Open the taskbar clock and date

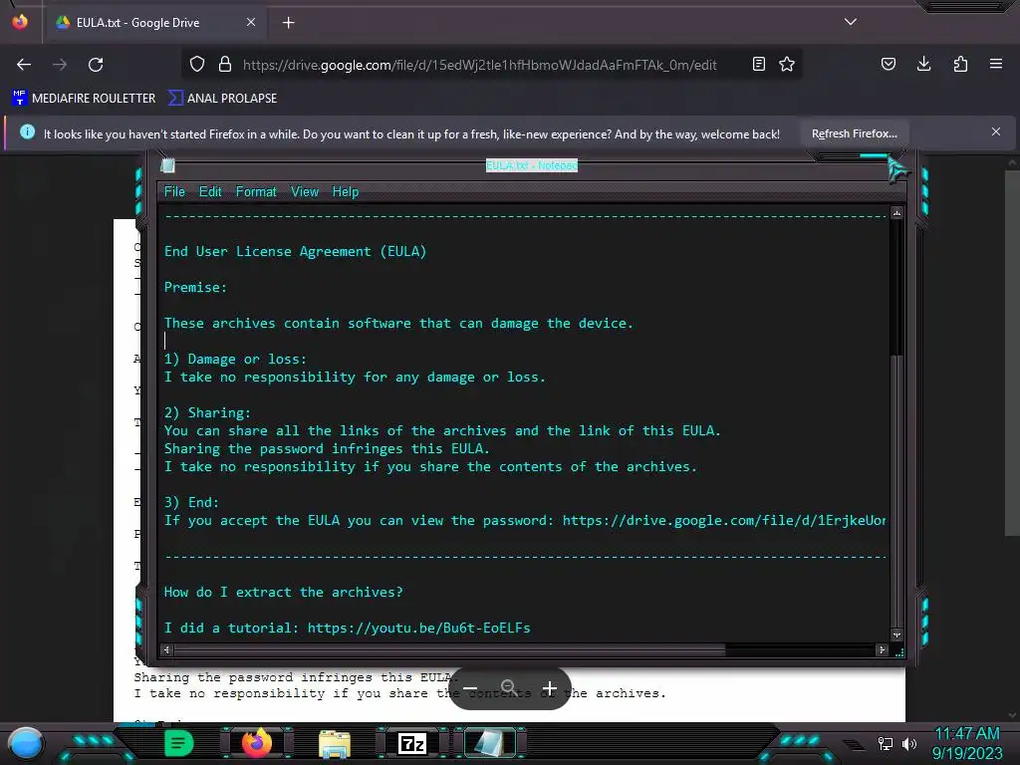967,743
